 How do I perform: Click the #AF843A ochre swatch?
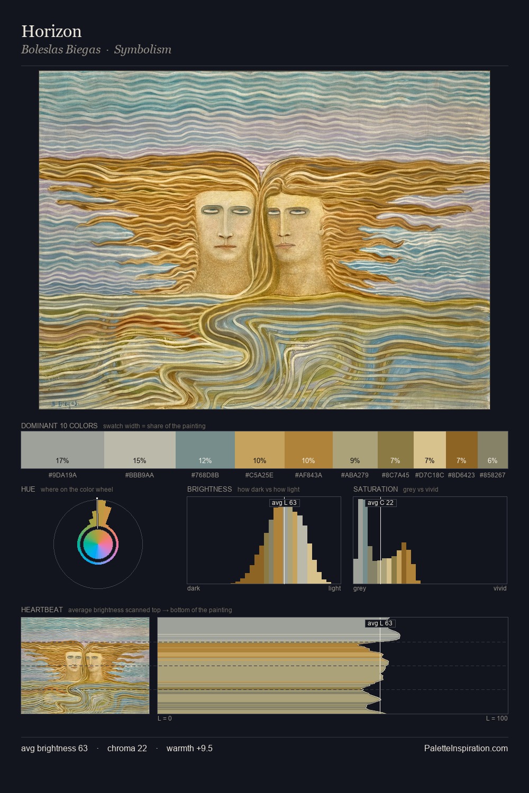[x=309, y=450]
